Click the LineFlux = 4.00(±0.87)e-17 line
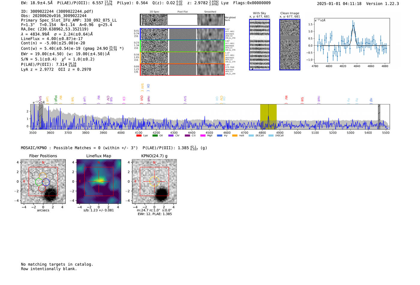The height and width of the screenshot is (285, 420). tap(52, 39)
